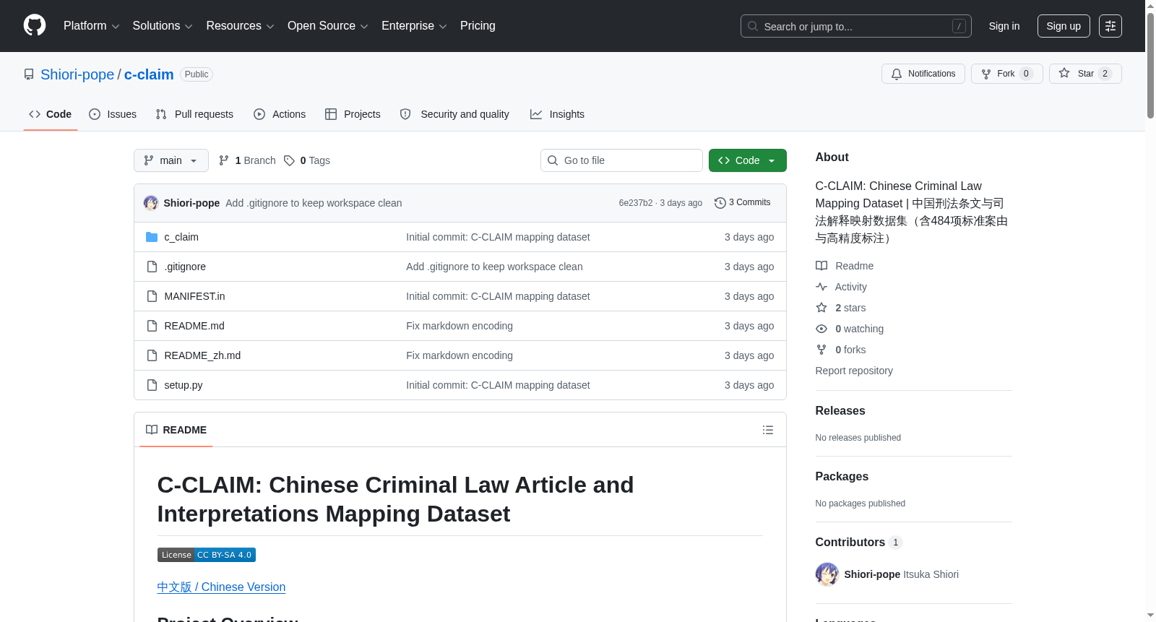The height and width of the screenshot is (622, 1156).
Task: Open the .gitignore file
Action: (185, 267)
